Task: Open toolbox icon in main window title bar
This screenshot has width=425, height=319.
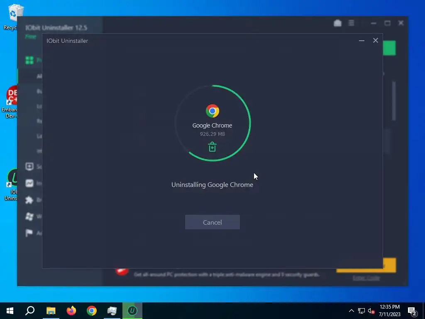Action: click(337, 23)
